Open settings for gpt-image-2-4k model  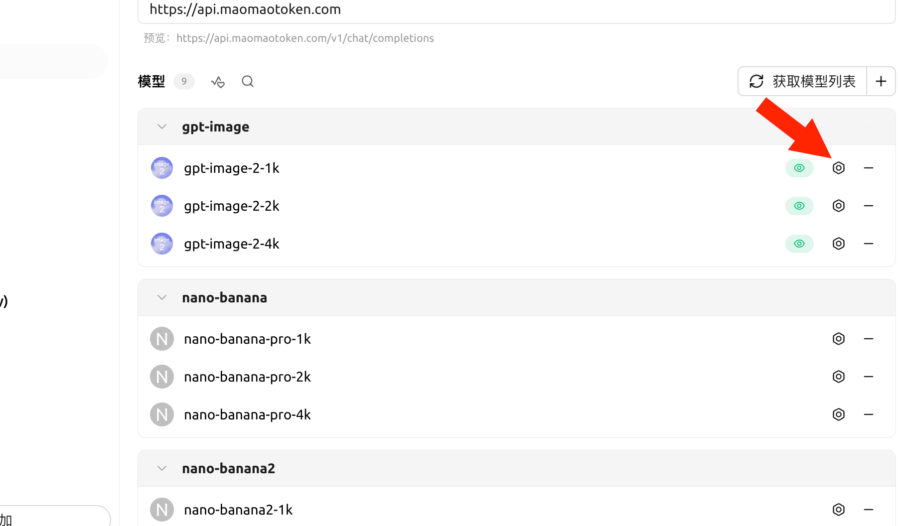tap(839, 244)
